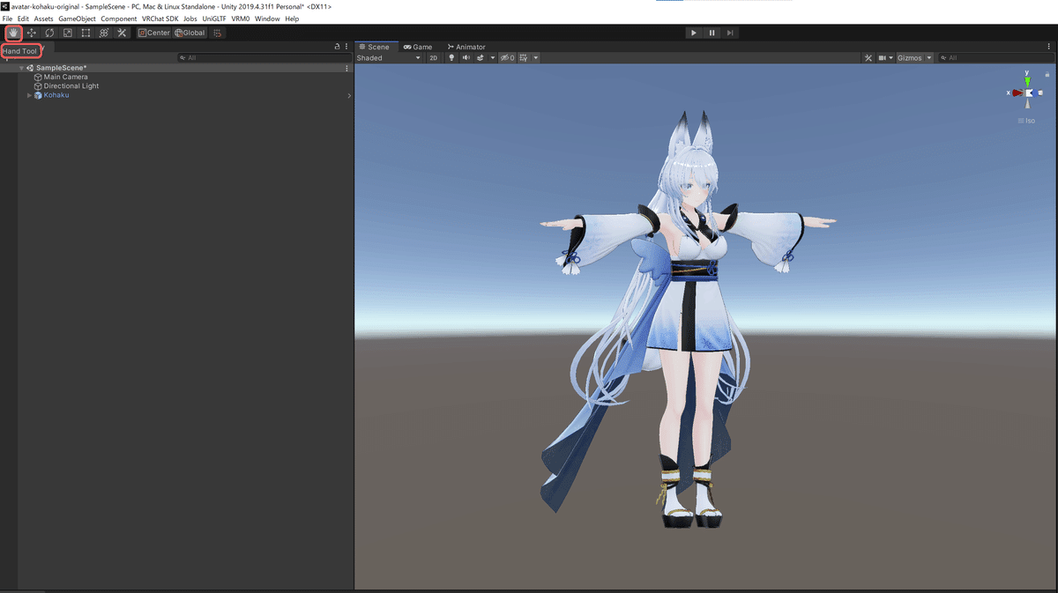Open the UniGLTF menu
Viewport: 1058px width, 593px height.
tap(215, 19)
